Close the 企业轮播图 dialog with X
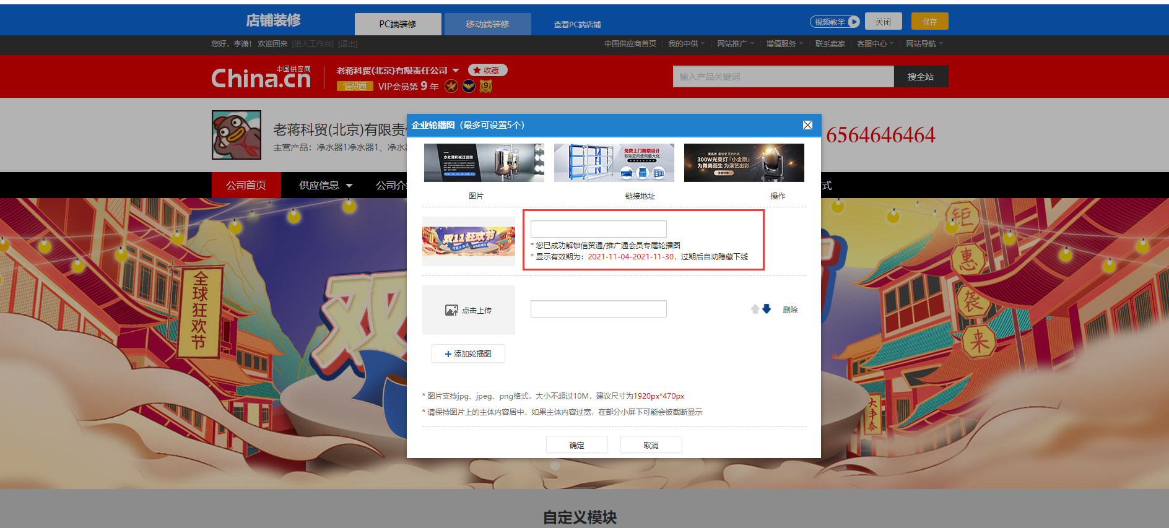The width and height of the screenshot is (1169, 528). [807, 125]
